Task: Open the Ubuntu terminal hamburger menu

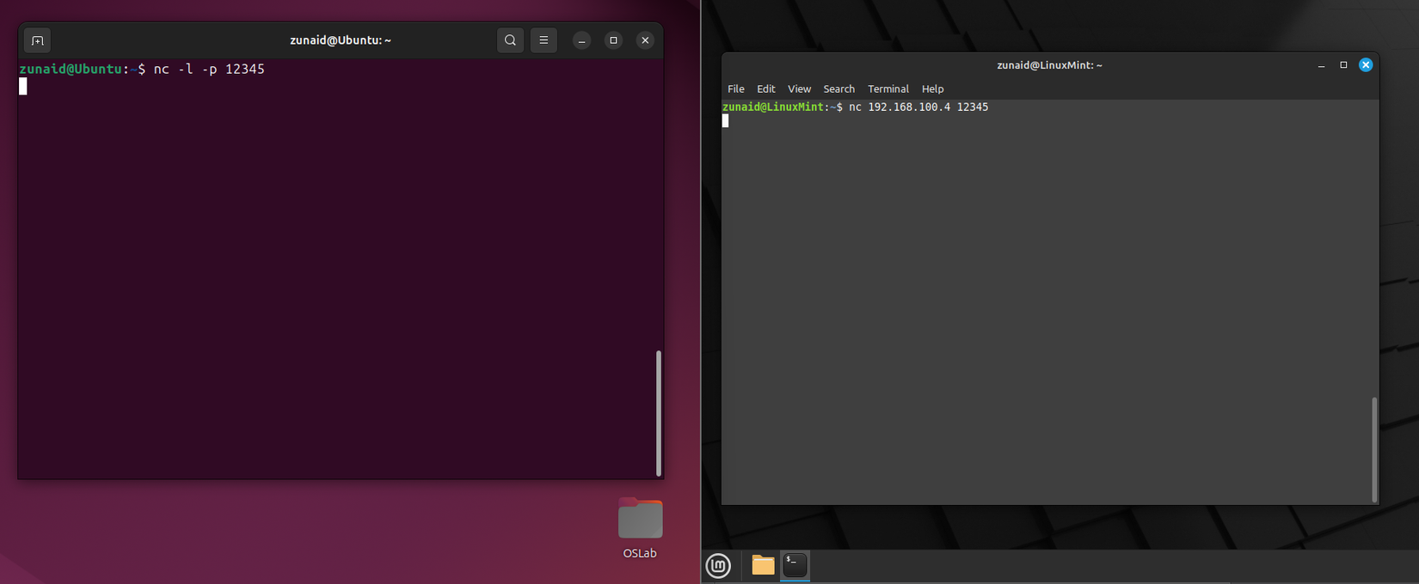Action: tap(544, 40)
